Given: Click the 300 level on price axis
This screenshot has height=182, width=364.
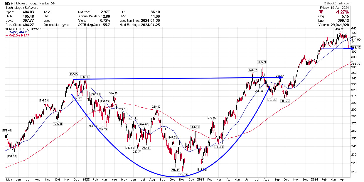Looking at the screenshot, I should tap(353, 103).
